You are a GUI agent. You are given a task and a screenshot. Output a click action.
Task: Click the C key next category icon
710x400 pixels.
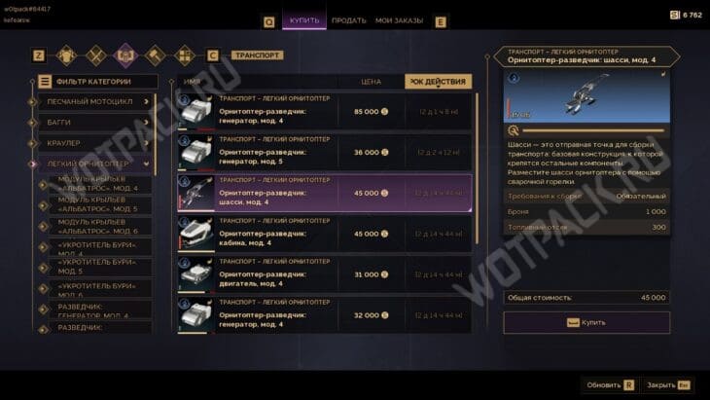tap(212, 55)
